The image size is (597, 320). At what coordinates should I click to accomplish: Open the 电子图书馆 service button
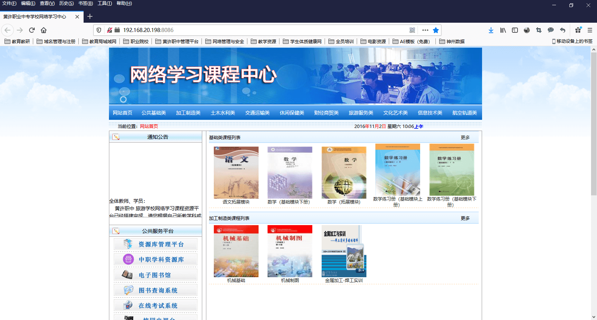[x=155, y=275]
